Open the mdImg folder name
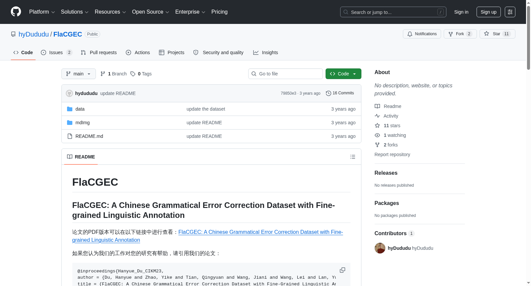The height and width of the screenshot is (286, 531). [x=83, y=123]
